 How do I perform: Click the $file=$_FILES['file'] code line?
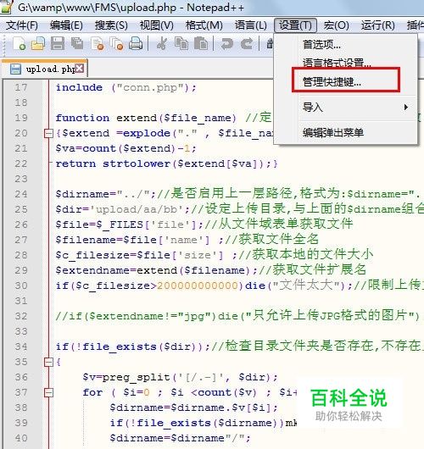click(204, 224)
